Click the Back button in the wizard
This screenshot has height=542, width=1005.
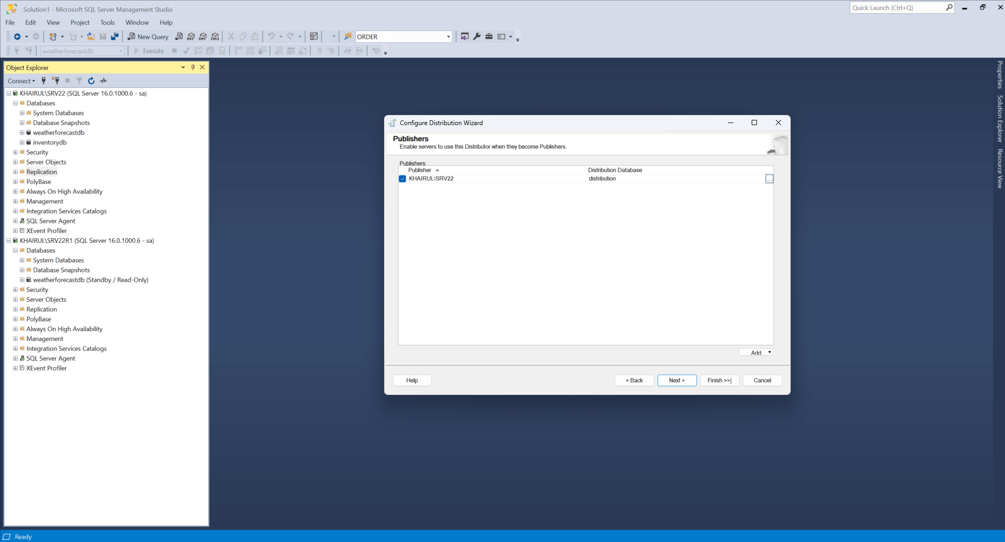click(x=634, y=380)
